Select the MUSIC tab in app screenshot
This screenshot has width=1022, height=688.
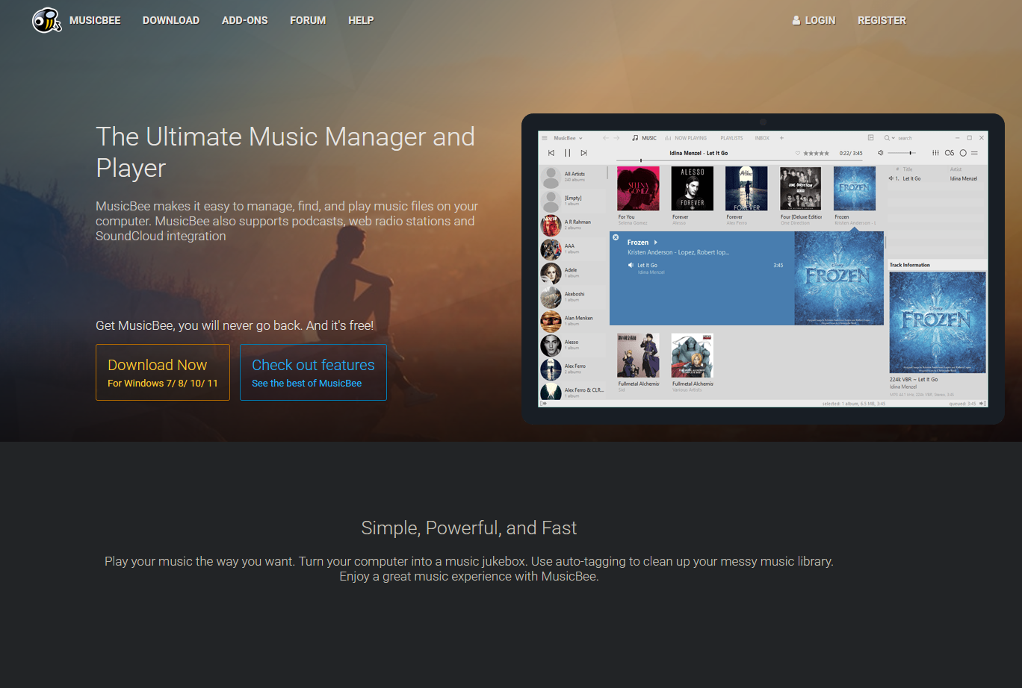tap(645, 138)
